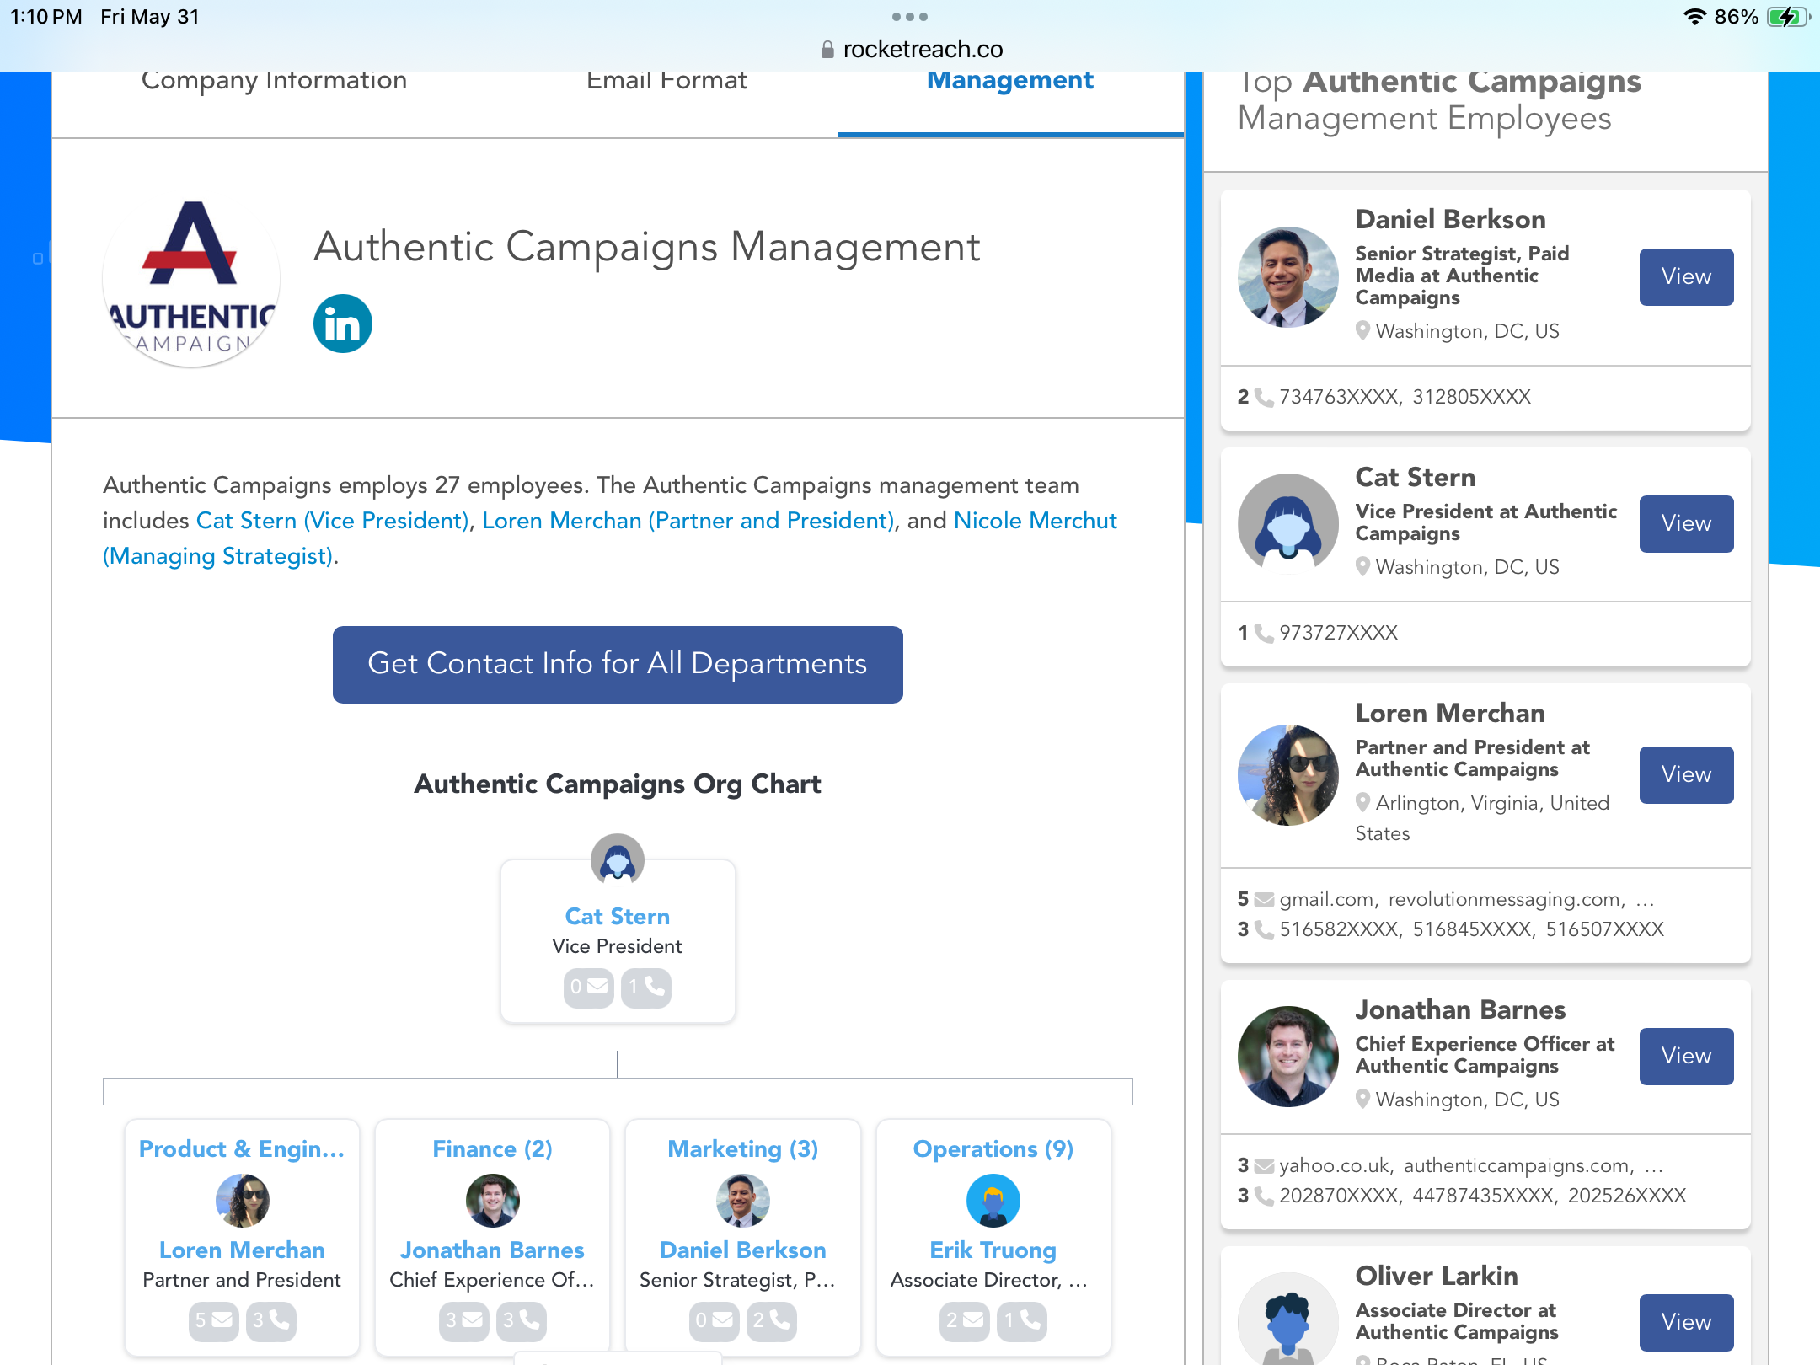Tap the Wi-Fi status icon

coord(1694,17)
